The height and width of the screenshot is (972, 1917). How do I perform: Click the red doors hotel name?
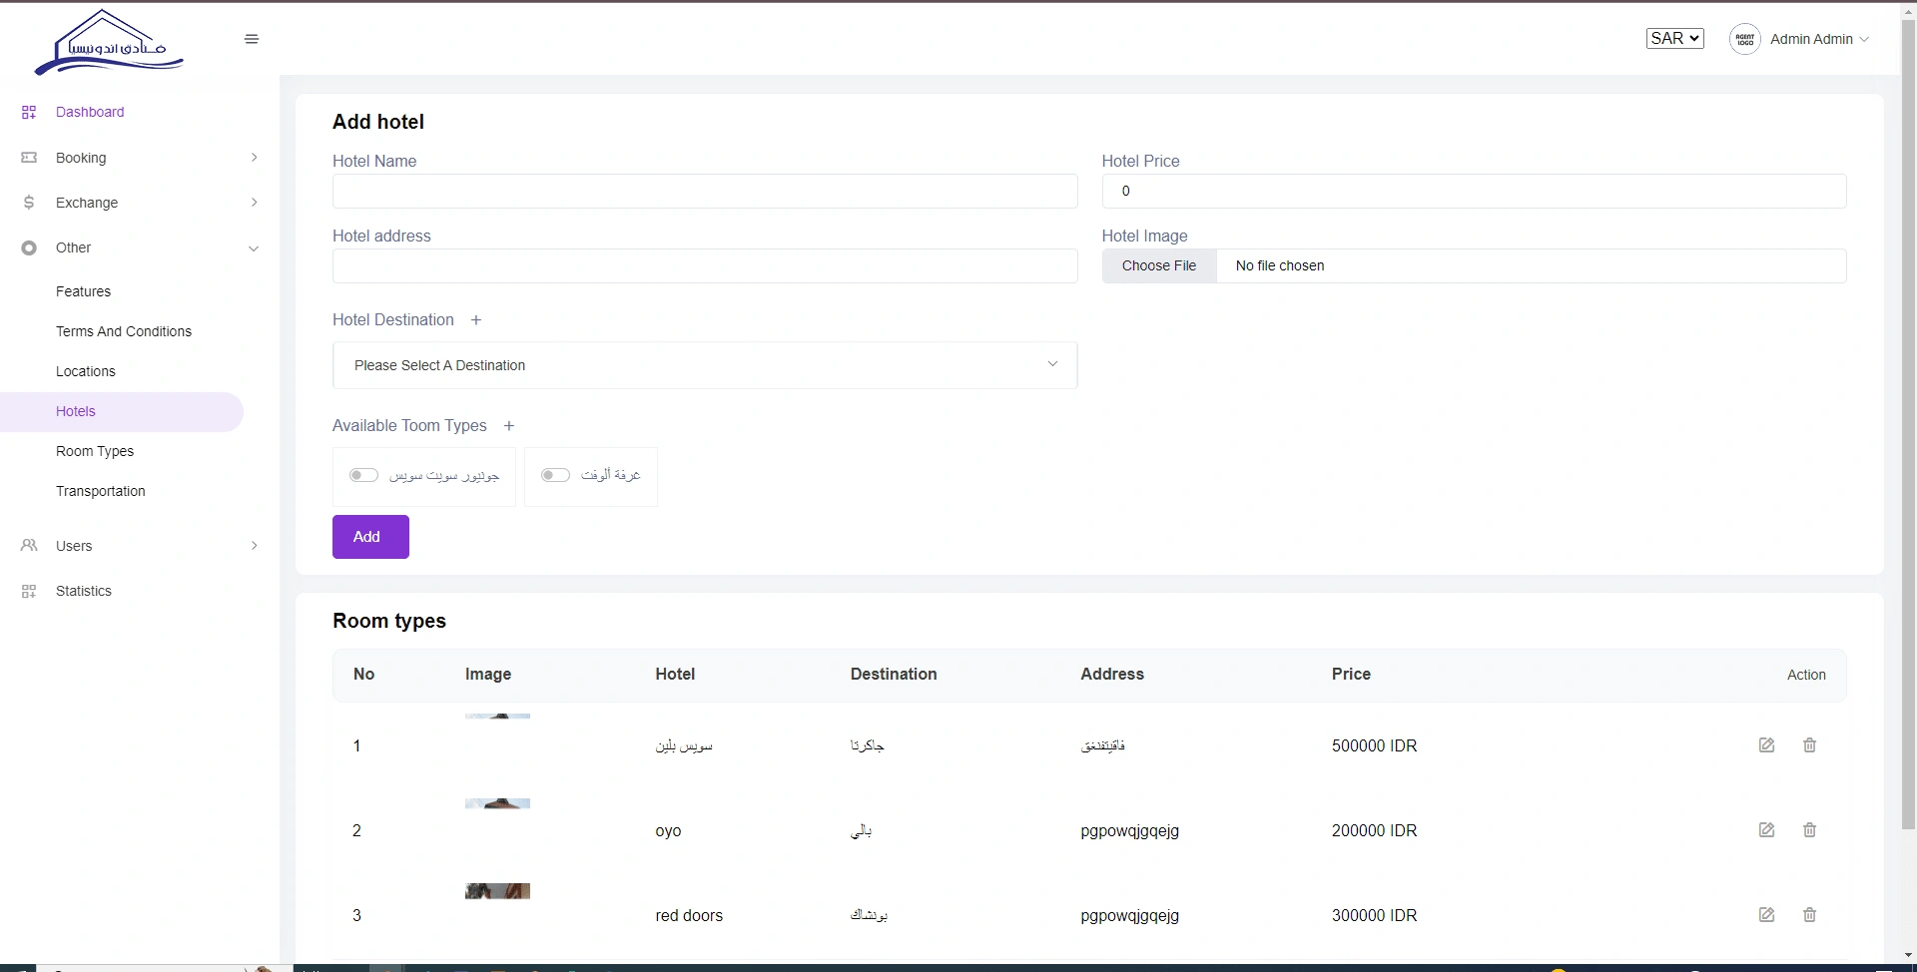pyautogui.click(x=689, y=915)
